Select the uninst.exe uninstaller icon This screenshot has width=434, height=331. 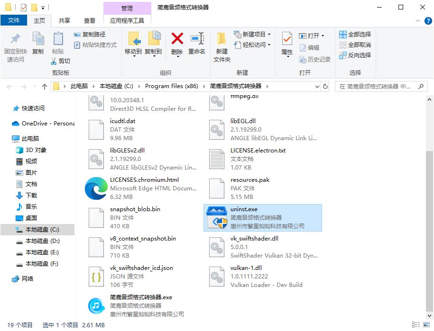click(217, 218)
